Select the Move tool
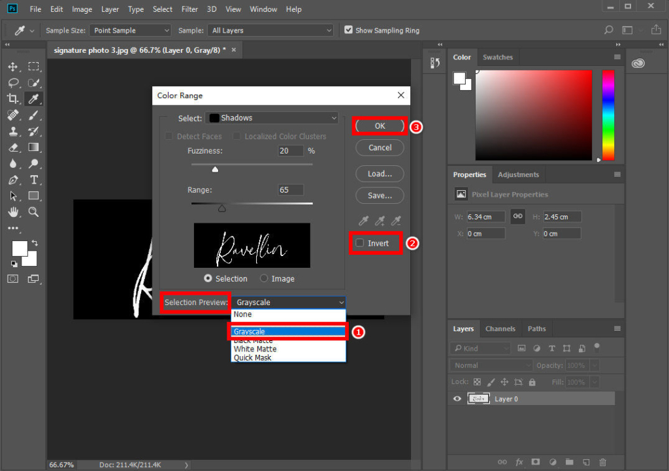Image resolution: width=669 pixels, height=471 pixels. [13, 67]
